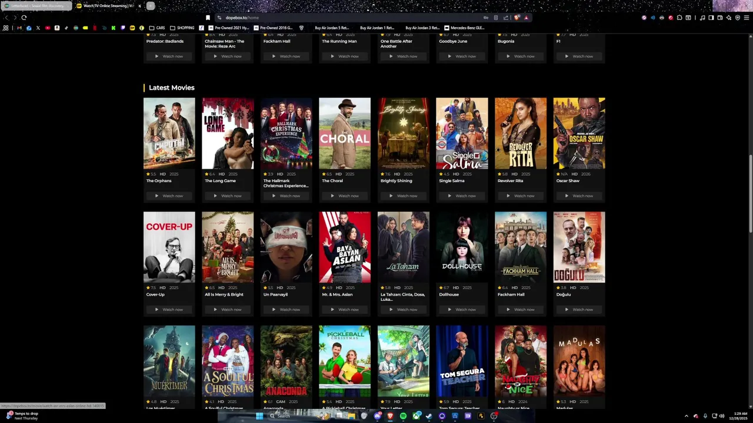The image size is (753, 423).
Task: Click the share icon in address bar
Action: click(x=505, y=18)
